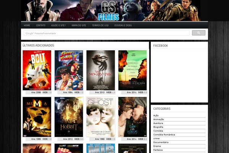The width and height of the screenshot is (229, 153).
Task: Click the Últimos Adicionados heading
Action: (x=38, y=46)
